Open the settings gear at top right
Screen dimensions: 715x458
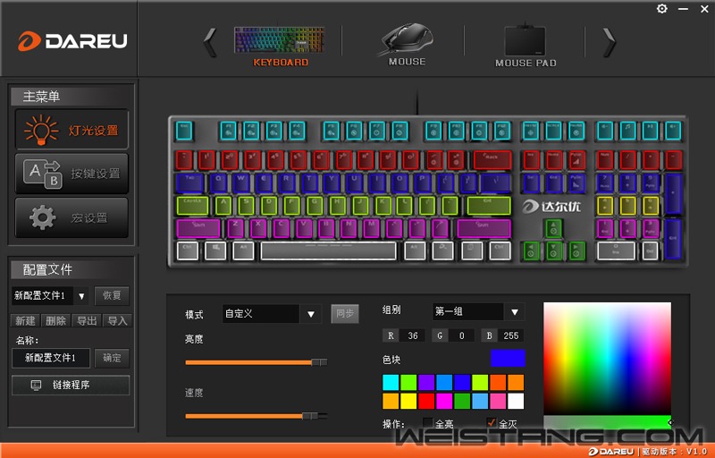(x=661, y=9)
